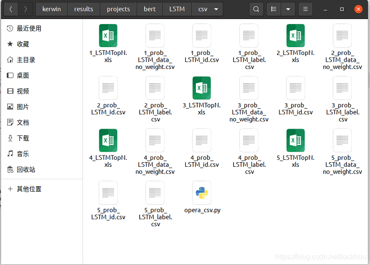The height and width of the screenshot is (265, 370).
Task: Open 下载 (Downloads) in the sidebar
Action: pyautogui.click(x=42, y=138)
